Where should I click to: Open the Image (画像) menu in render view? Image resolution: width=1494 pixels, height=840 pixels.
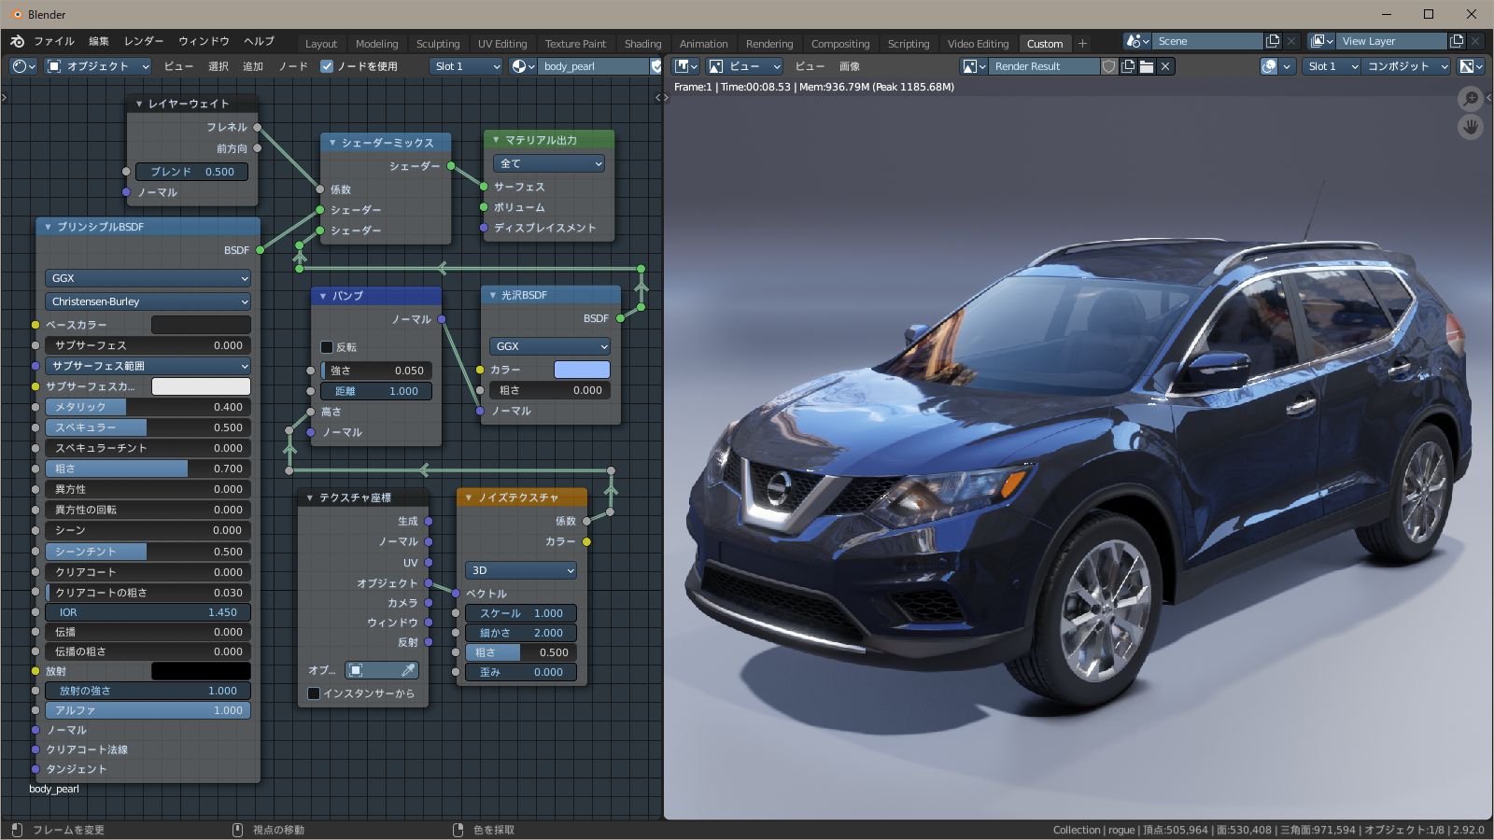click(850, 66)
